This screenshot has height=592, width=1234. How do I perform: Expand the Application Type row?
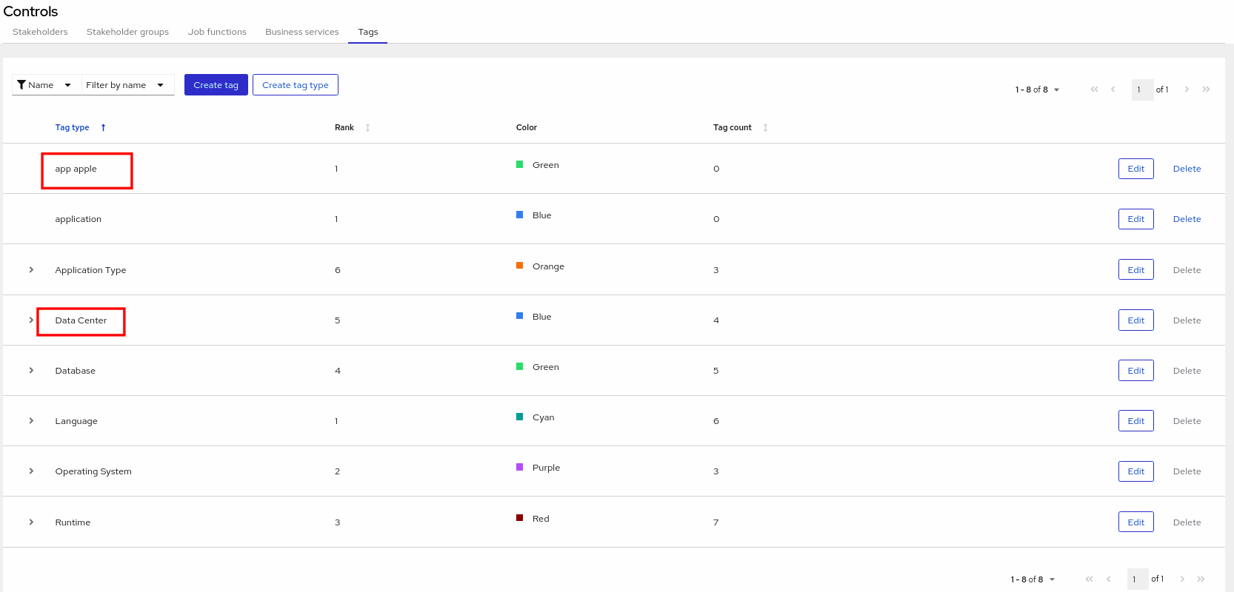[x=31, y=270]
